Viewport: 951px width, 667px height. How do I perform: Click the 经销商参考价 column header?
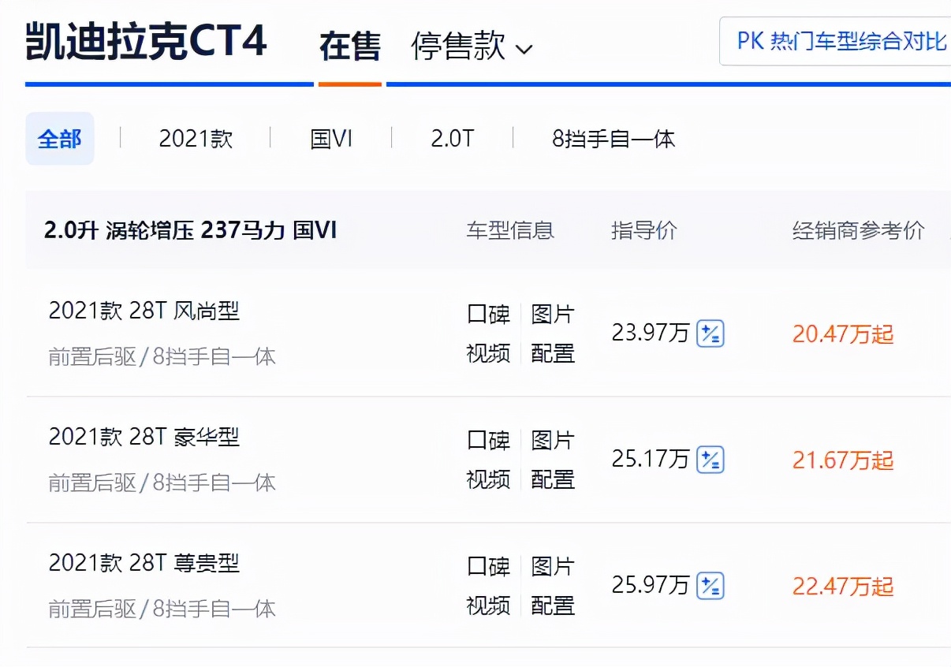[858, 230]
